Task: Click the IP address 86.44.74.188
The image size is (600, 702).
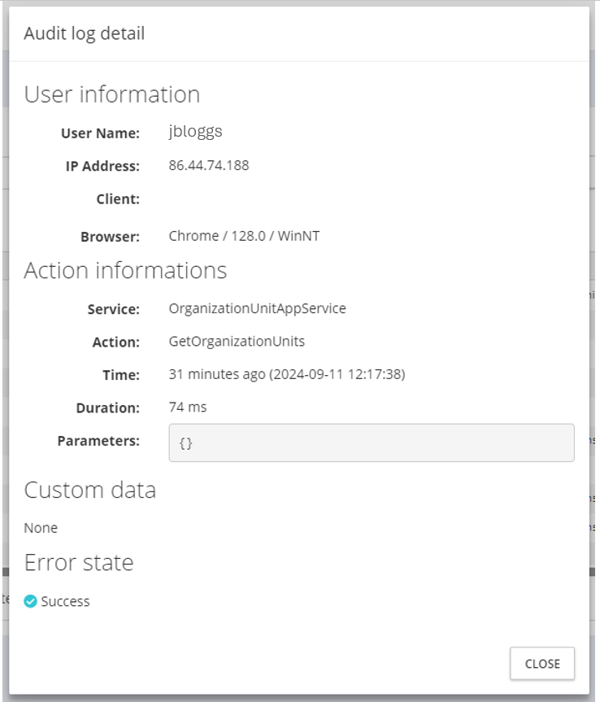Action: (208, 166)
